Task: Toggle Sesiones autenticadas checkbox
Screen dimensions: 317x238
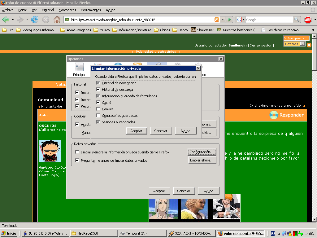Action: coord(98,122)
